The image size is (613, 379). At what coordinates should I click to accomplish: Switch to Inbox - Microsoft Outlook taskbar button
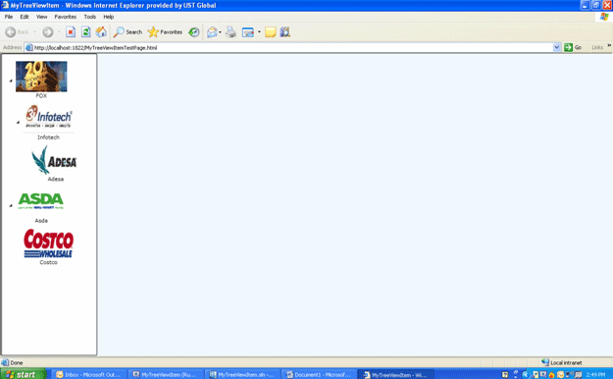89,375
